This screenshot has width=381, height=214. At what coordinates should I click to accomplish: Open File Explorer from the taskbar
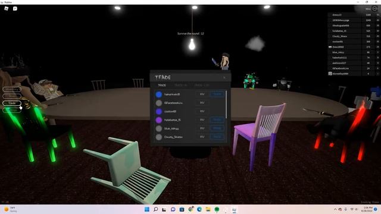208,209
